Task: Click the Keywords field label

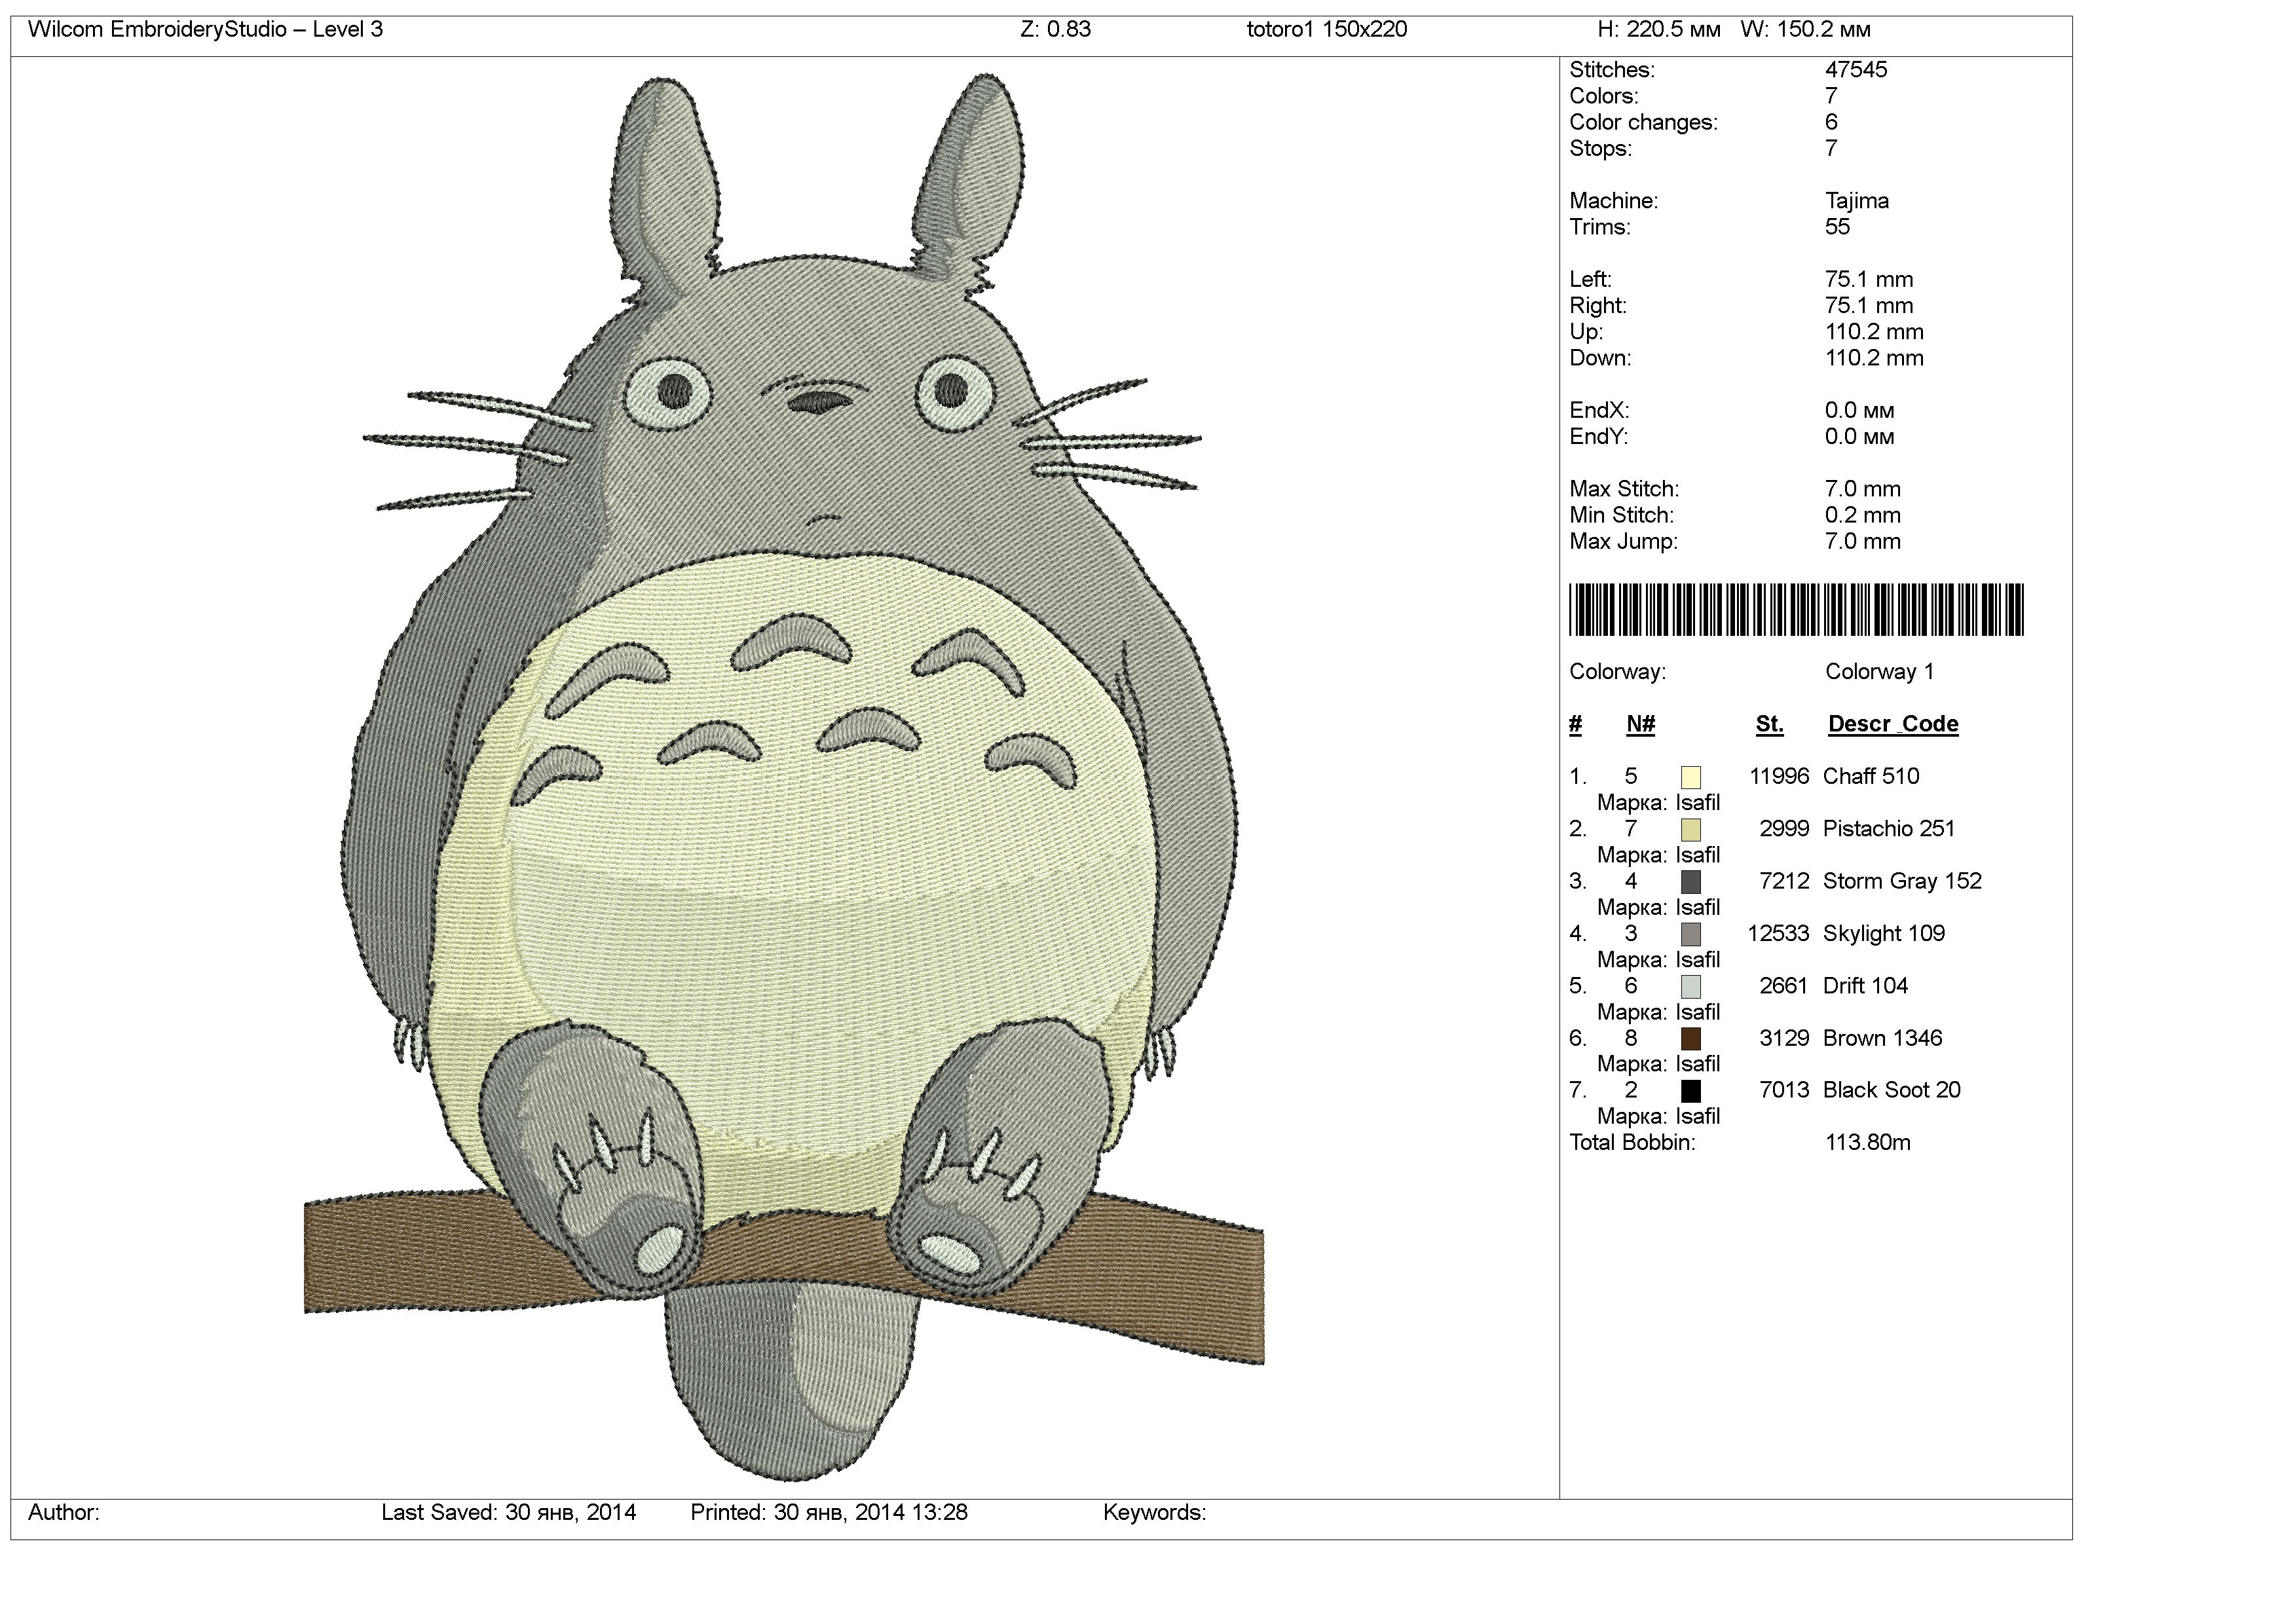Action: [1154, 1512]
